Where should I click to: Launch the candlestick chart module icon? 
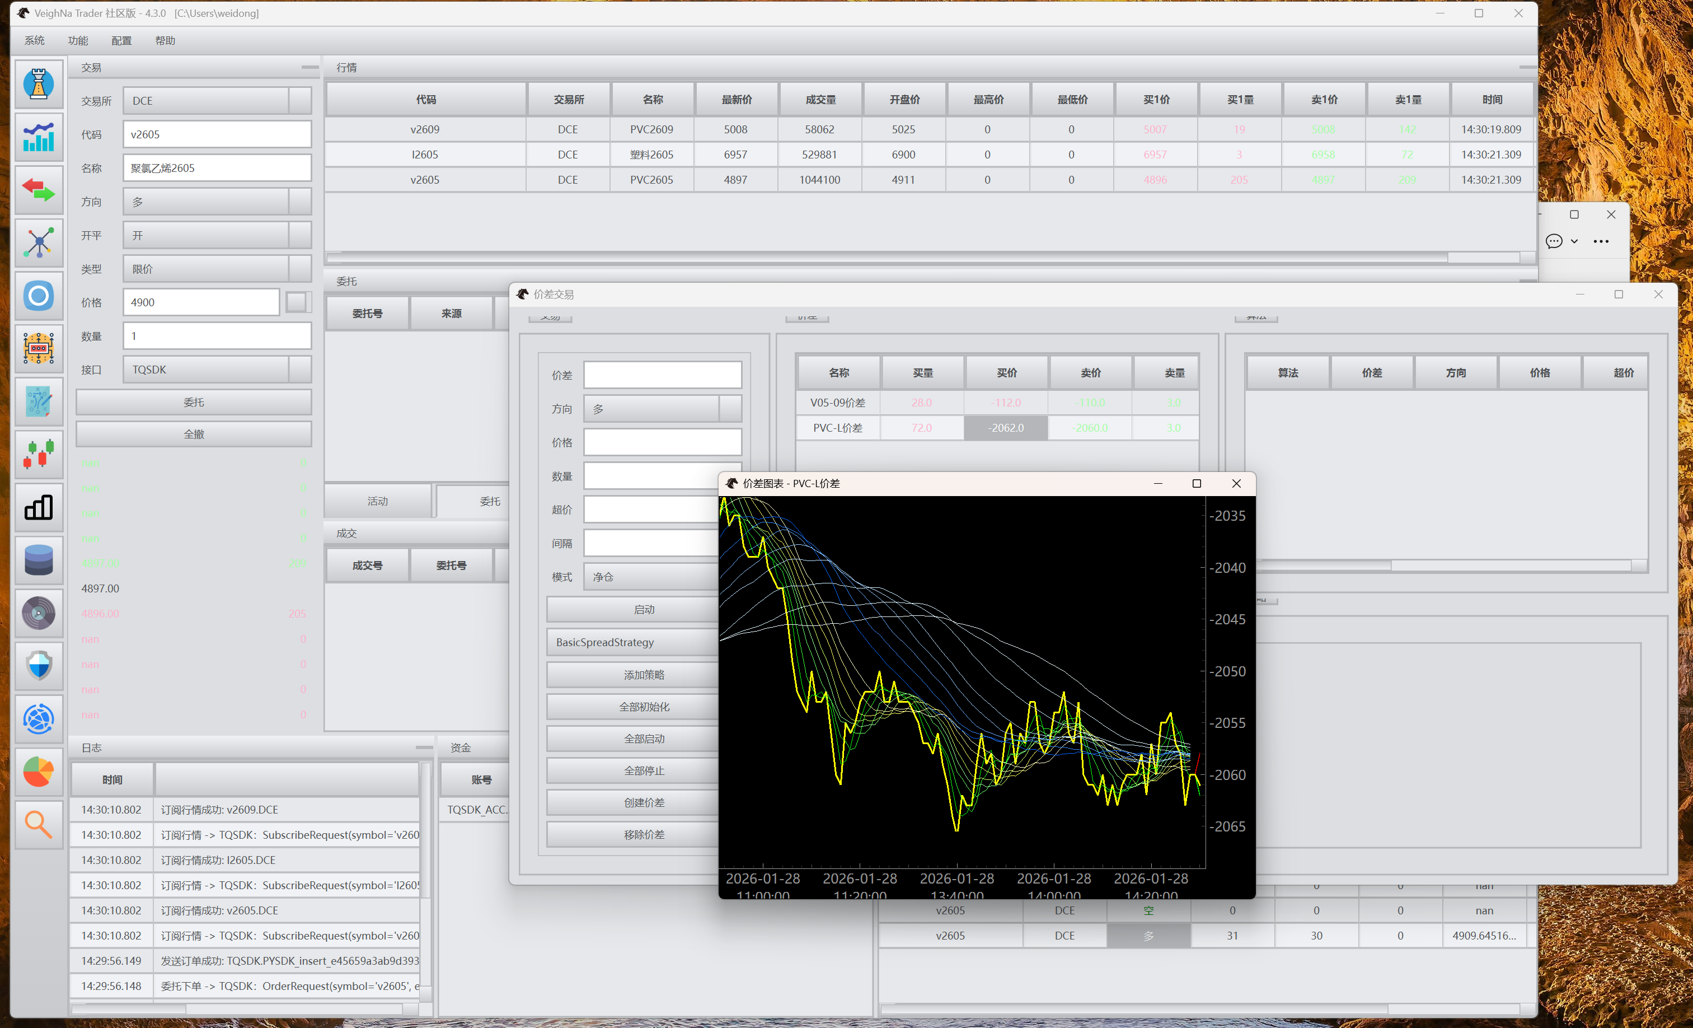click(39, 454)
